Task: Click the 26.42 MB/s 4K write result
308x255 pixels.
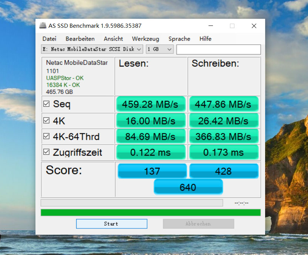Action: pyautogui.click(x=224, y=120)
